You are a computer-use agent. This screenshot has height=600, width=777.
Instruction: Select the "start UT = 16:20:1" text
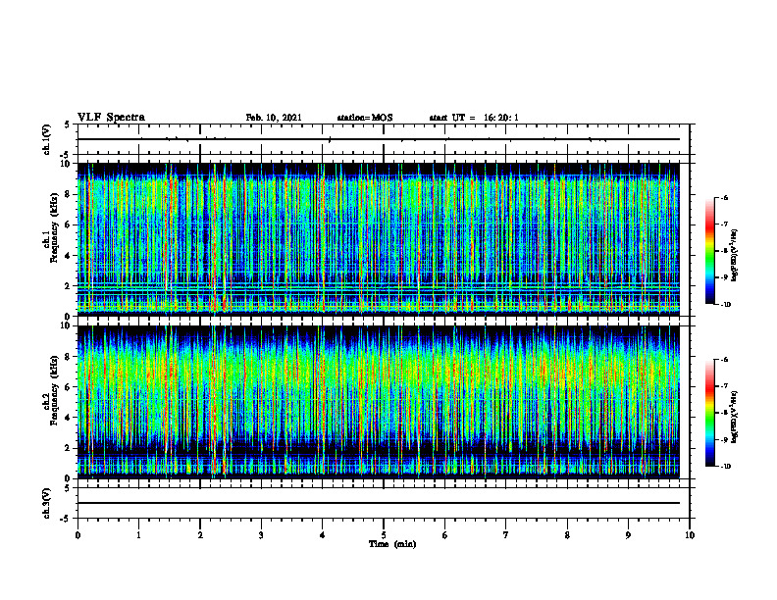click(x=474, y=118)
